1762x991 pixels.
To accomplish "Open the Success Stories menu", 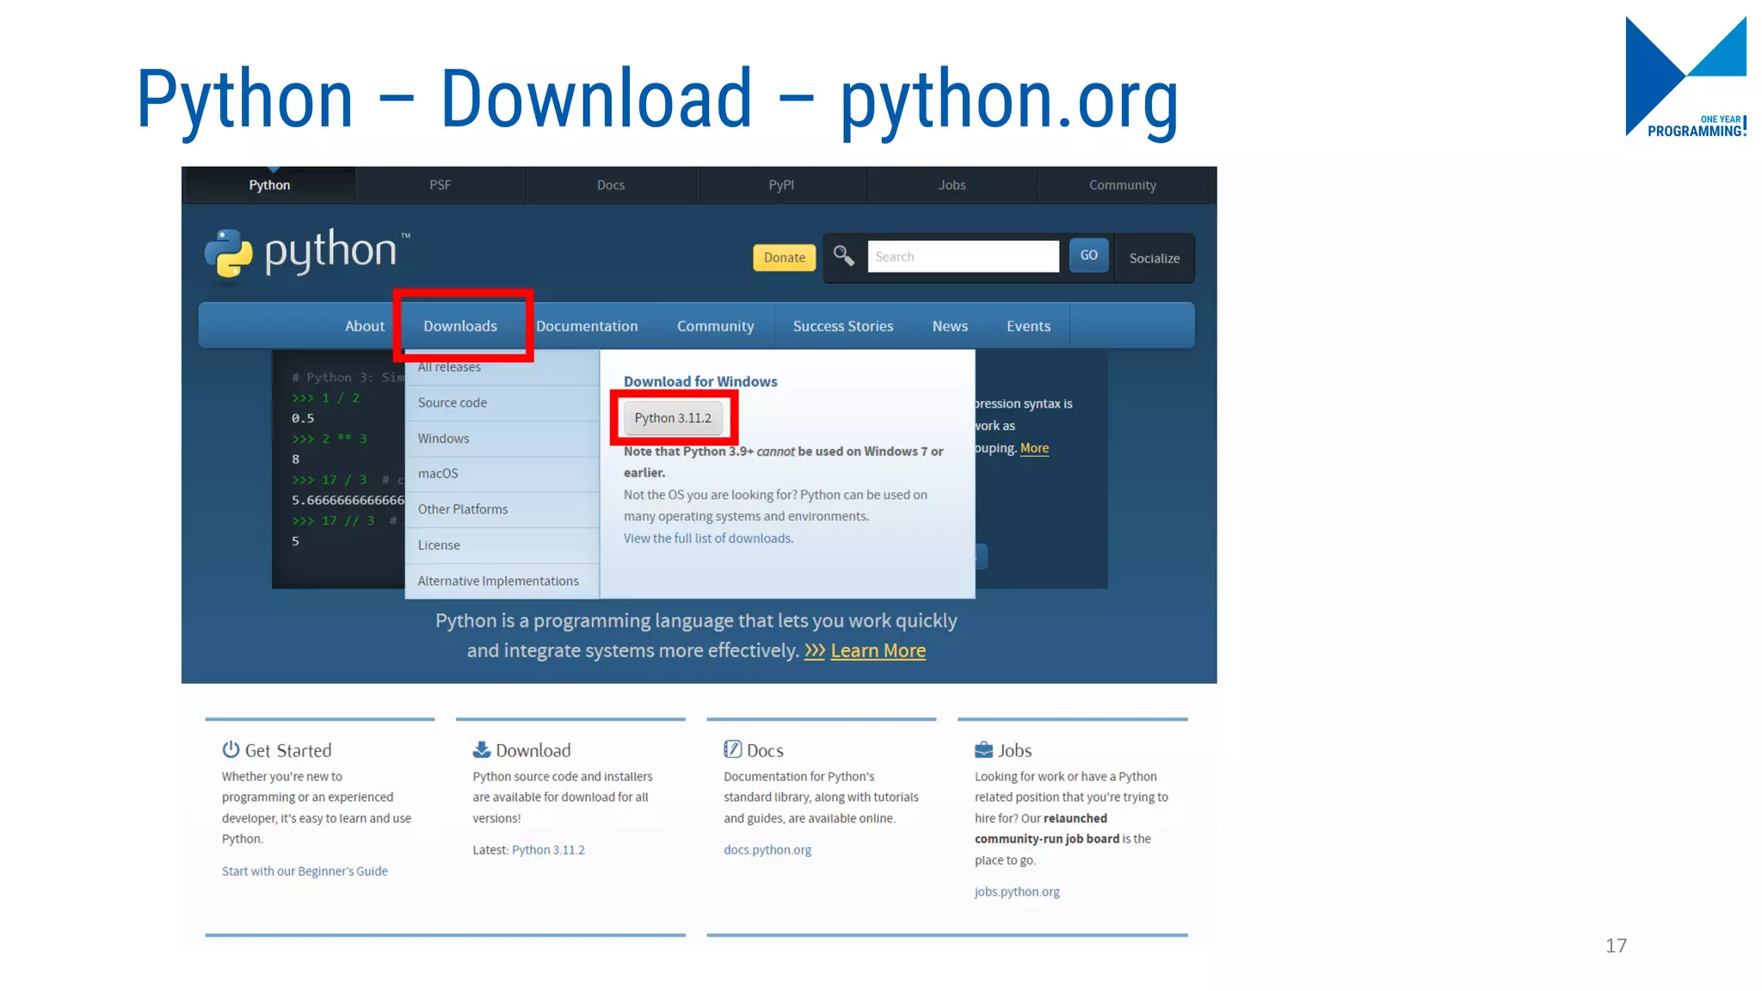I will pos(843,326).
